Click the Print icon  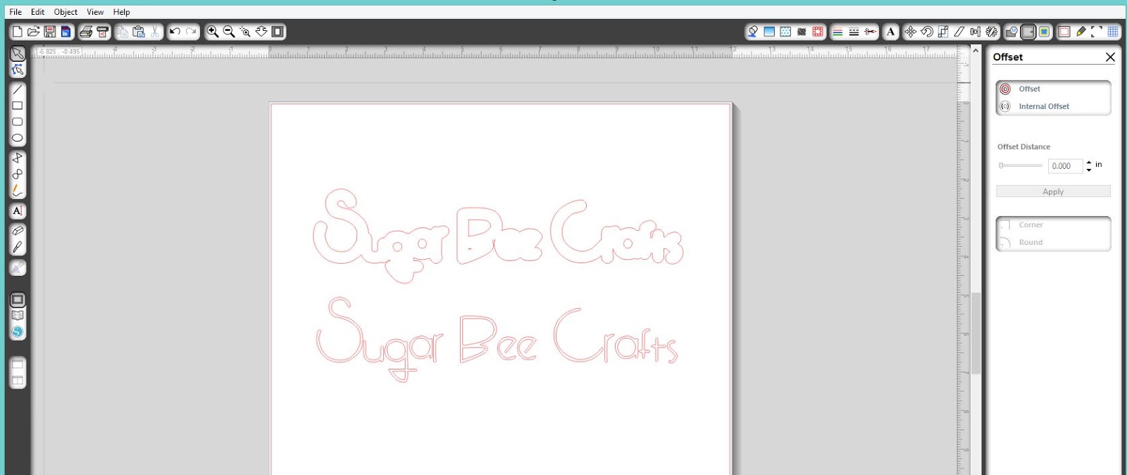click(86, 32)
